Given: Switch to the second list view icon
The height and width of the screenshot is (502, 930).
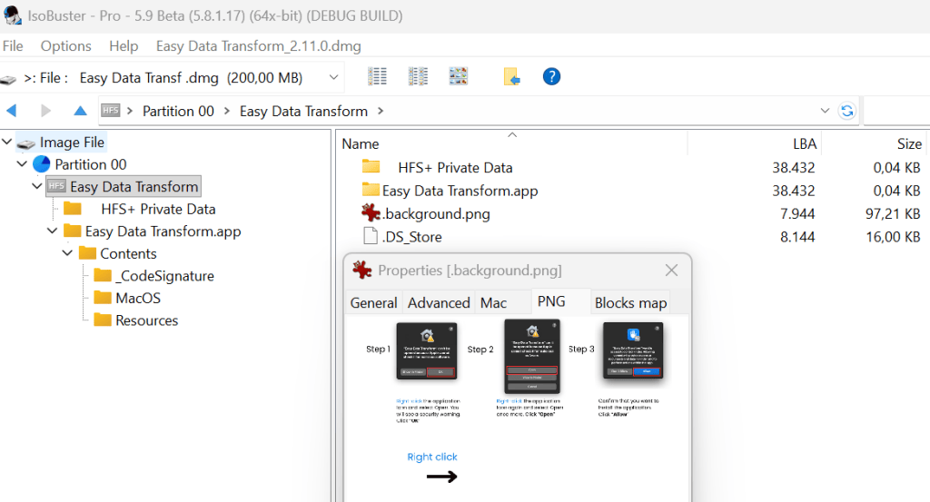Looking at the screenshot, I should click(418, 76).
